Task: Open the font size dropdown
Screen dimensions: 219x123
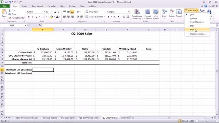Action: pos(52,12)
